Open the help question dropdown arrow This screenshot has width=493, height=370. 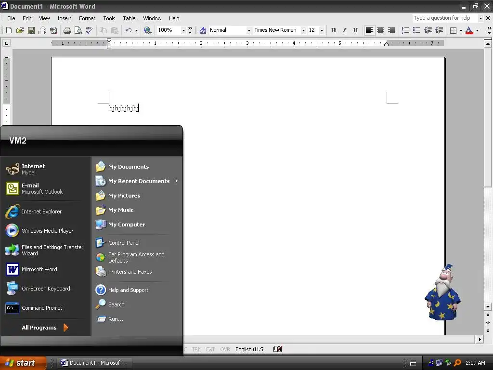click(x=480, y=18)
